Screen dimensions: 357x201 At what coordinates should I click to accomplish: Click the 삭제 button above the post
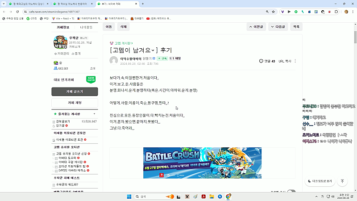pos(124,27)
